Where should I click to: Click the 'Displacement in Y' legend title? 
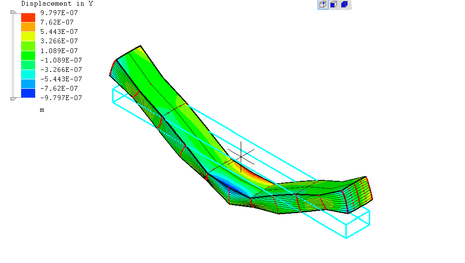[x=57, y=4]
